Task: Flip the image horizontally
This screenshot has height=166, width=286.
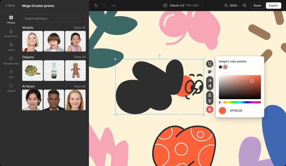Action: pyautogui.click(x=210, y=80)
